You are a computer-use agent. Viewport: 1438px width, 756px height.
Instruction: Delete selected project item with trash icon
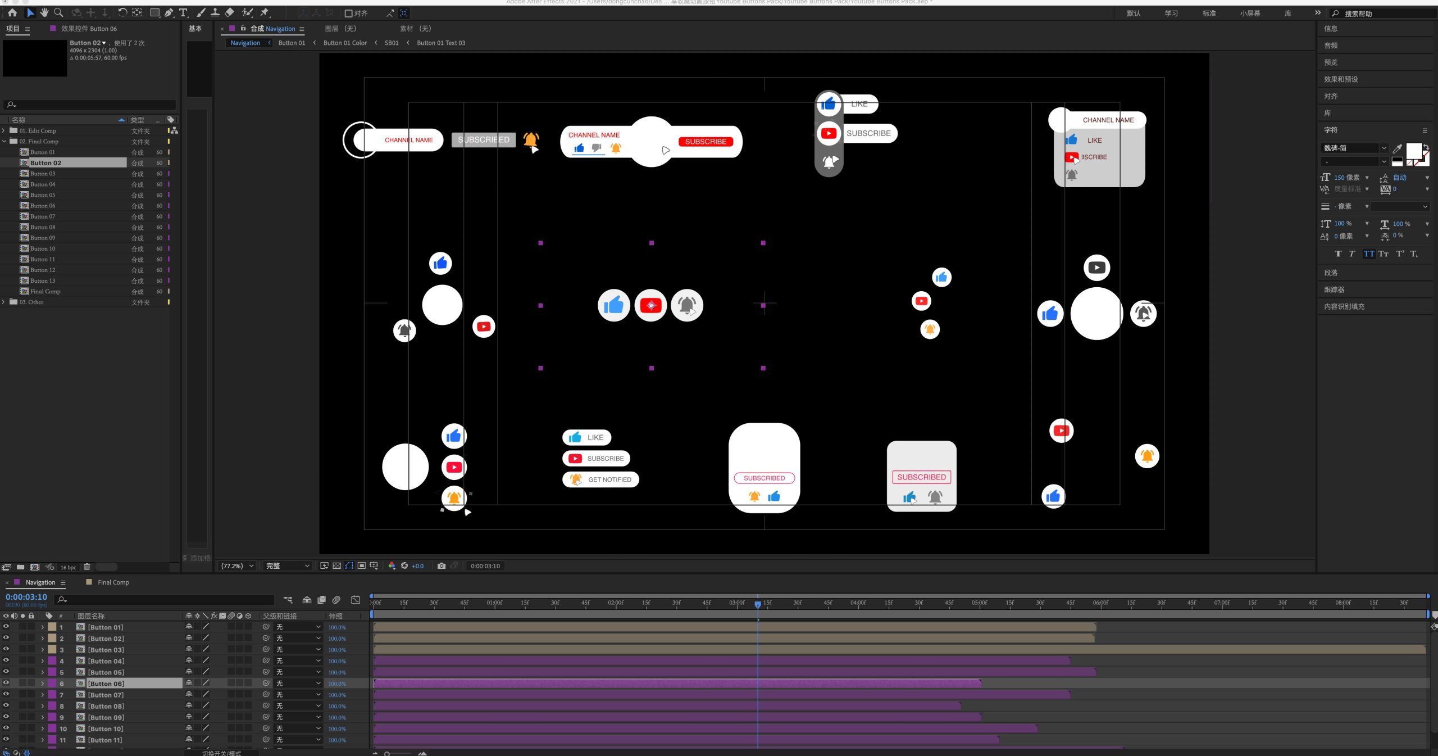coord(87,567)
